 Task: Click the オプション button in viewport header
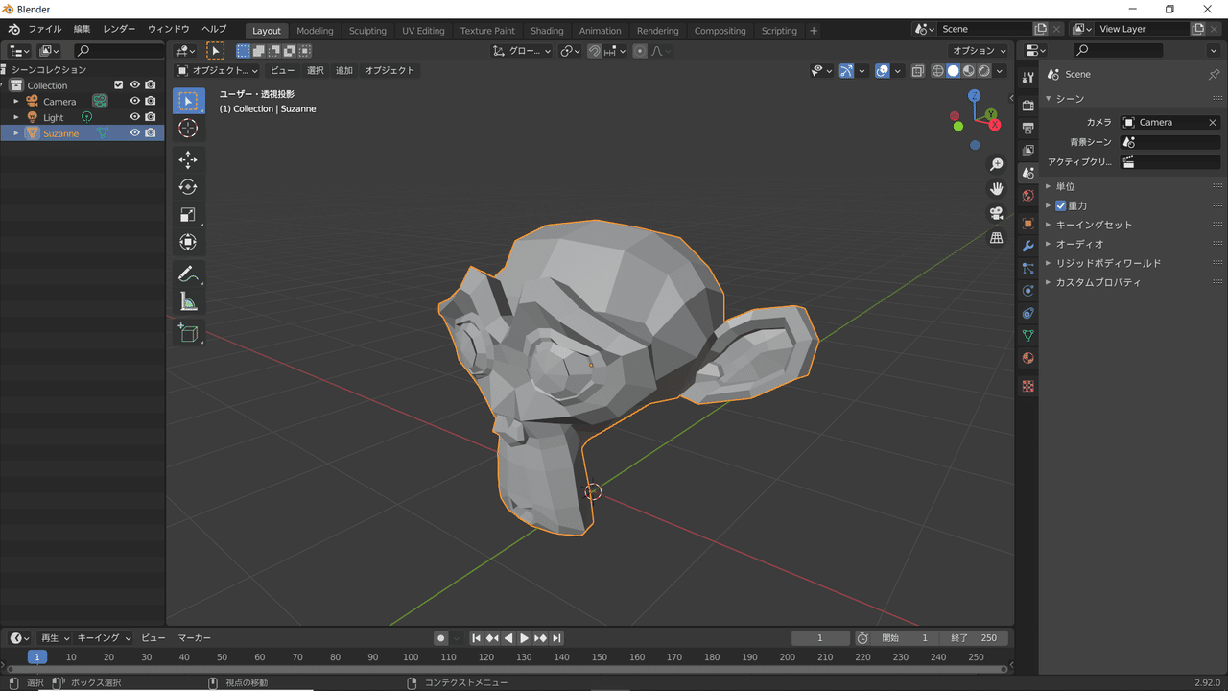[979, 51]
